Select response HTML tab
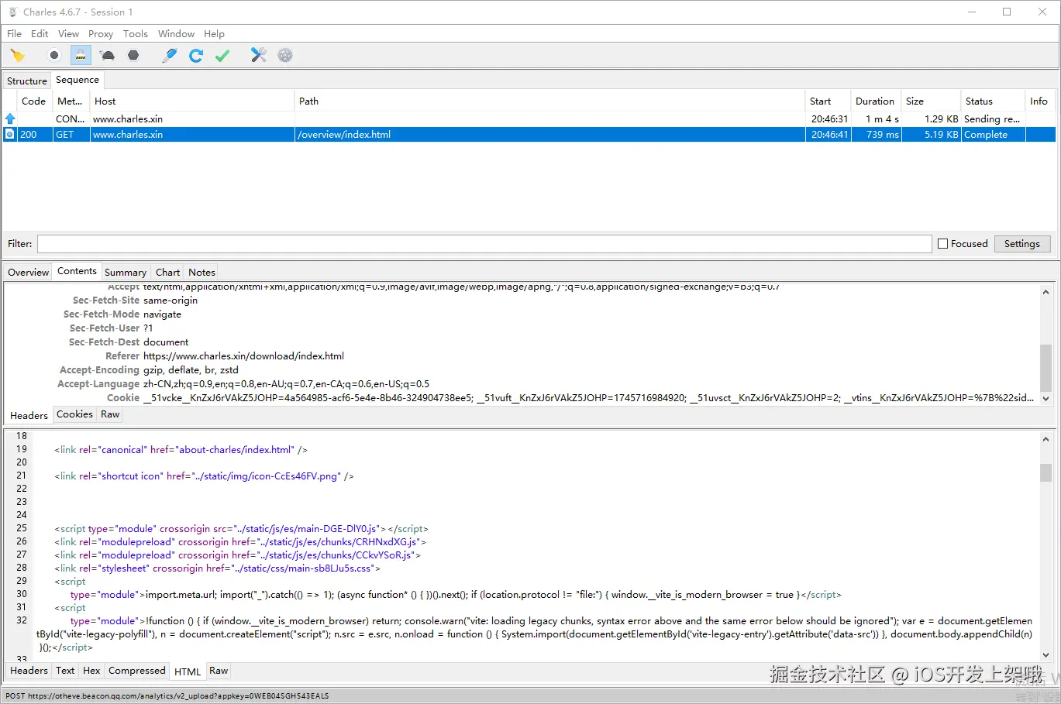The width and height of the screenshot is (1061, 704). click(188, 671)
